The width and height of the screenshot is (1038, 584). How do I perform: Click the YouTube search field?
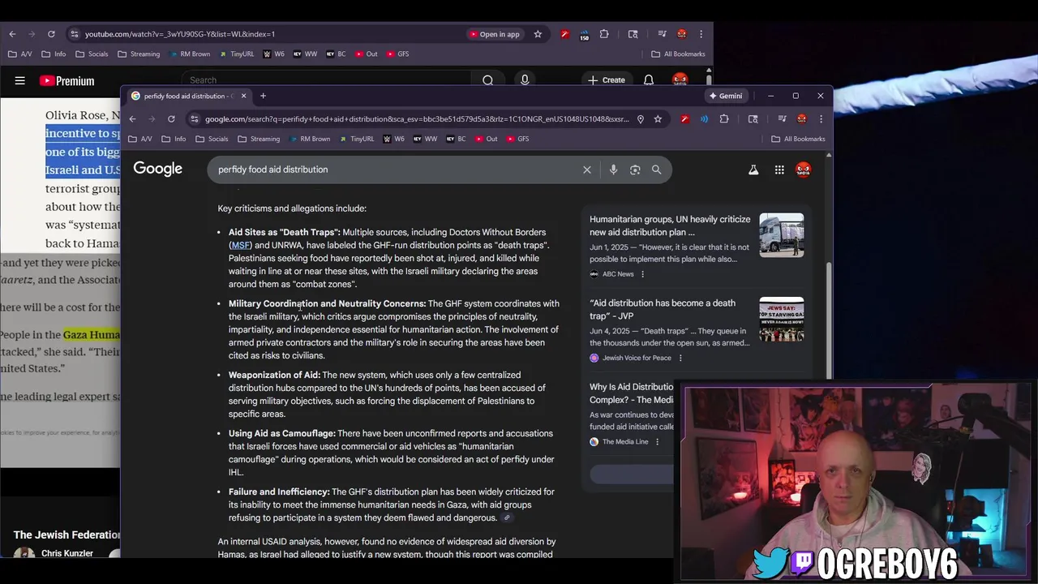pyautogui.click(x=326, y=80)
